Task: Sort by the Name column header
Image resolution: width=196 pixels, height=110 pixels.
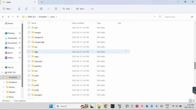Action: point(34,23)
